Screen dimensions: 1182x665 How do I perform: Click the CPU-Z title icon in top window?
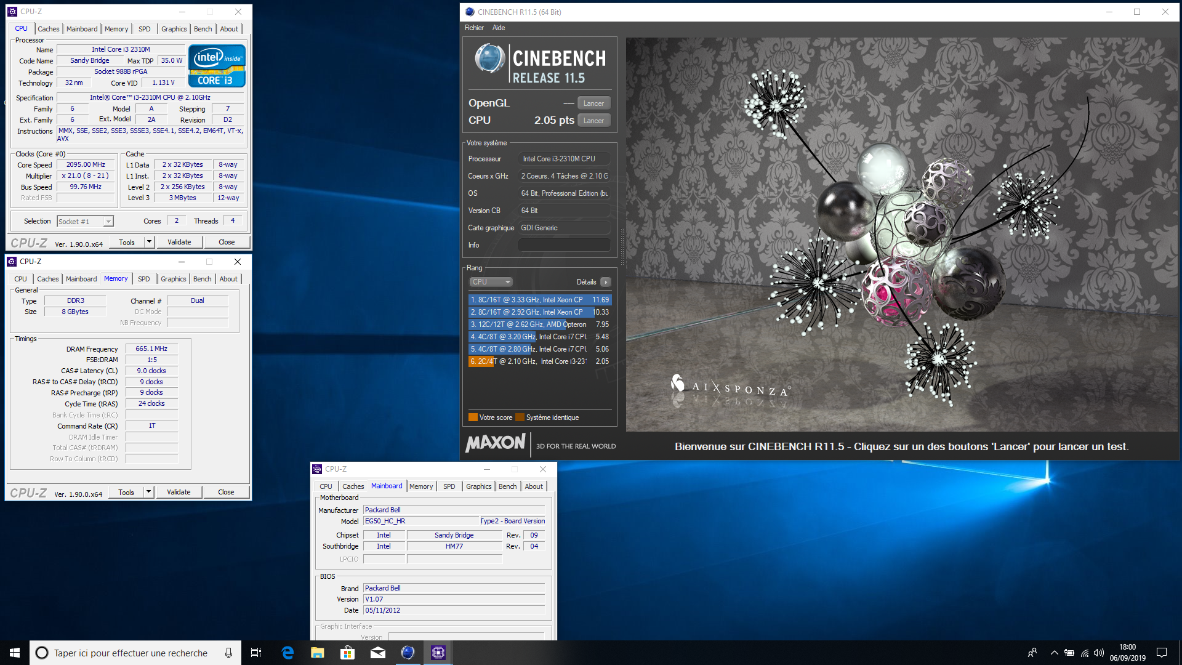[x=12, y=12]
